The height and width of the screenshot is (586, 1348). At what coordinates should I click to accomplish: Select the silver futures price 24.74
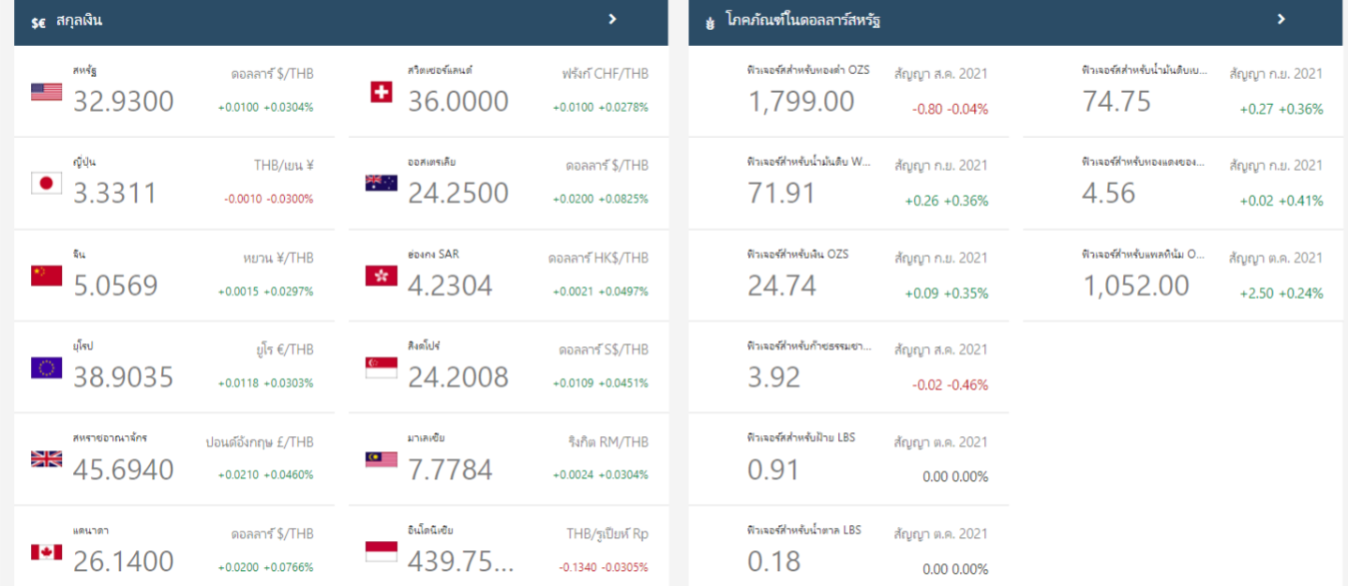[782, 285]
